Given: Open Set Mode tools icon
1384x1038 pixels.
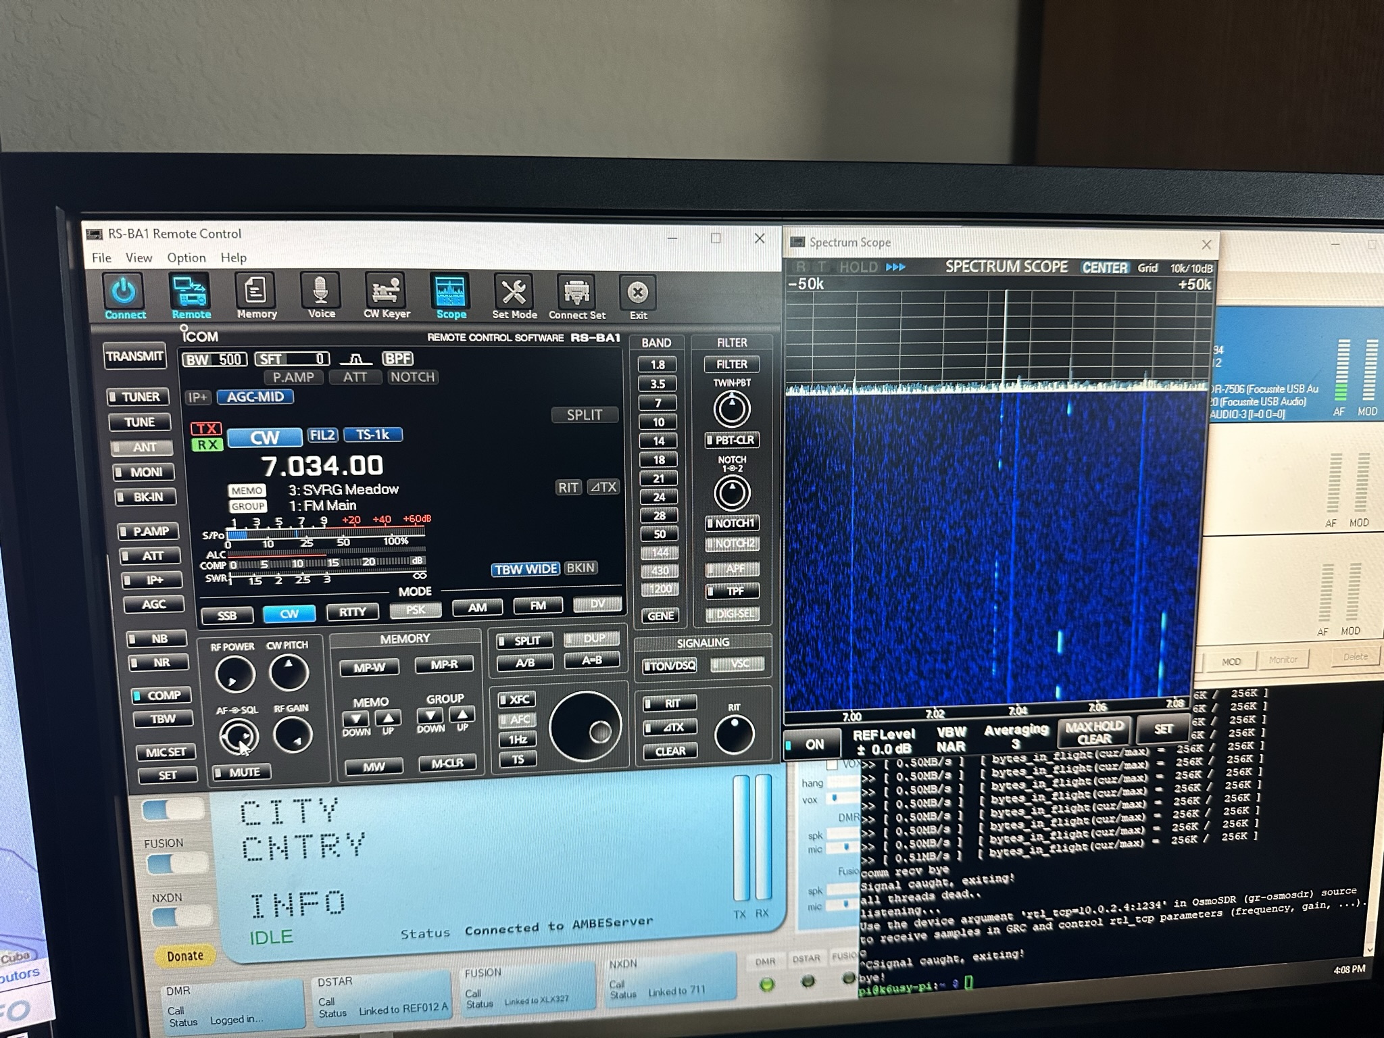Looking at the screenshot, I should pyautogui.click(x=514, y=293).
